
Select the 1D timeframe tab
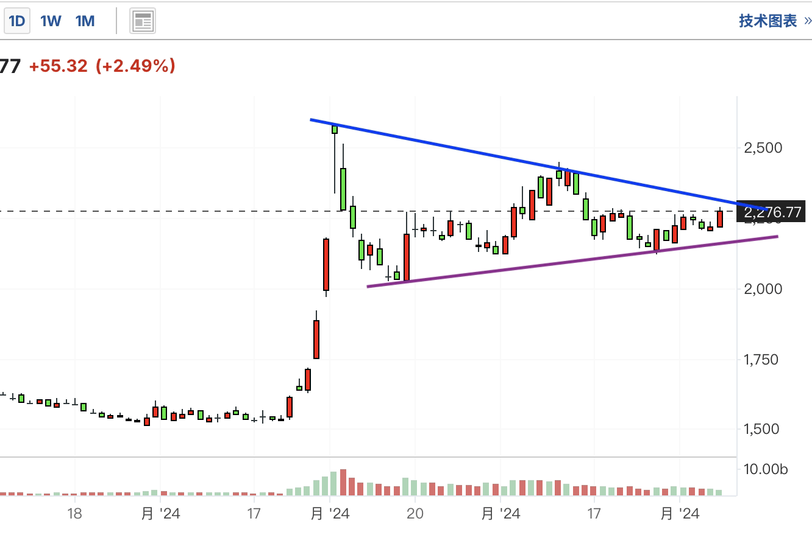(16, 21)
